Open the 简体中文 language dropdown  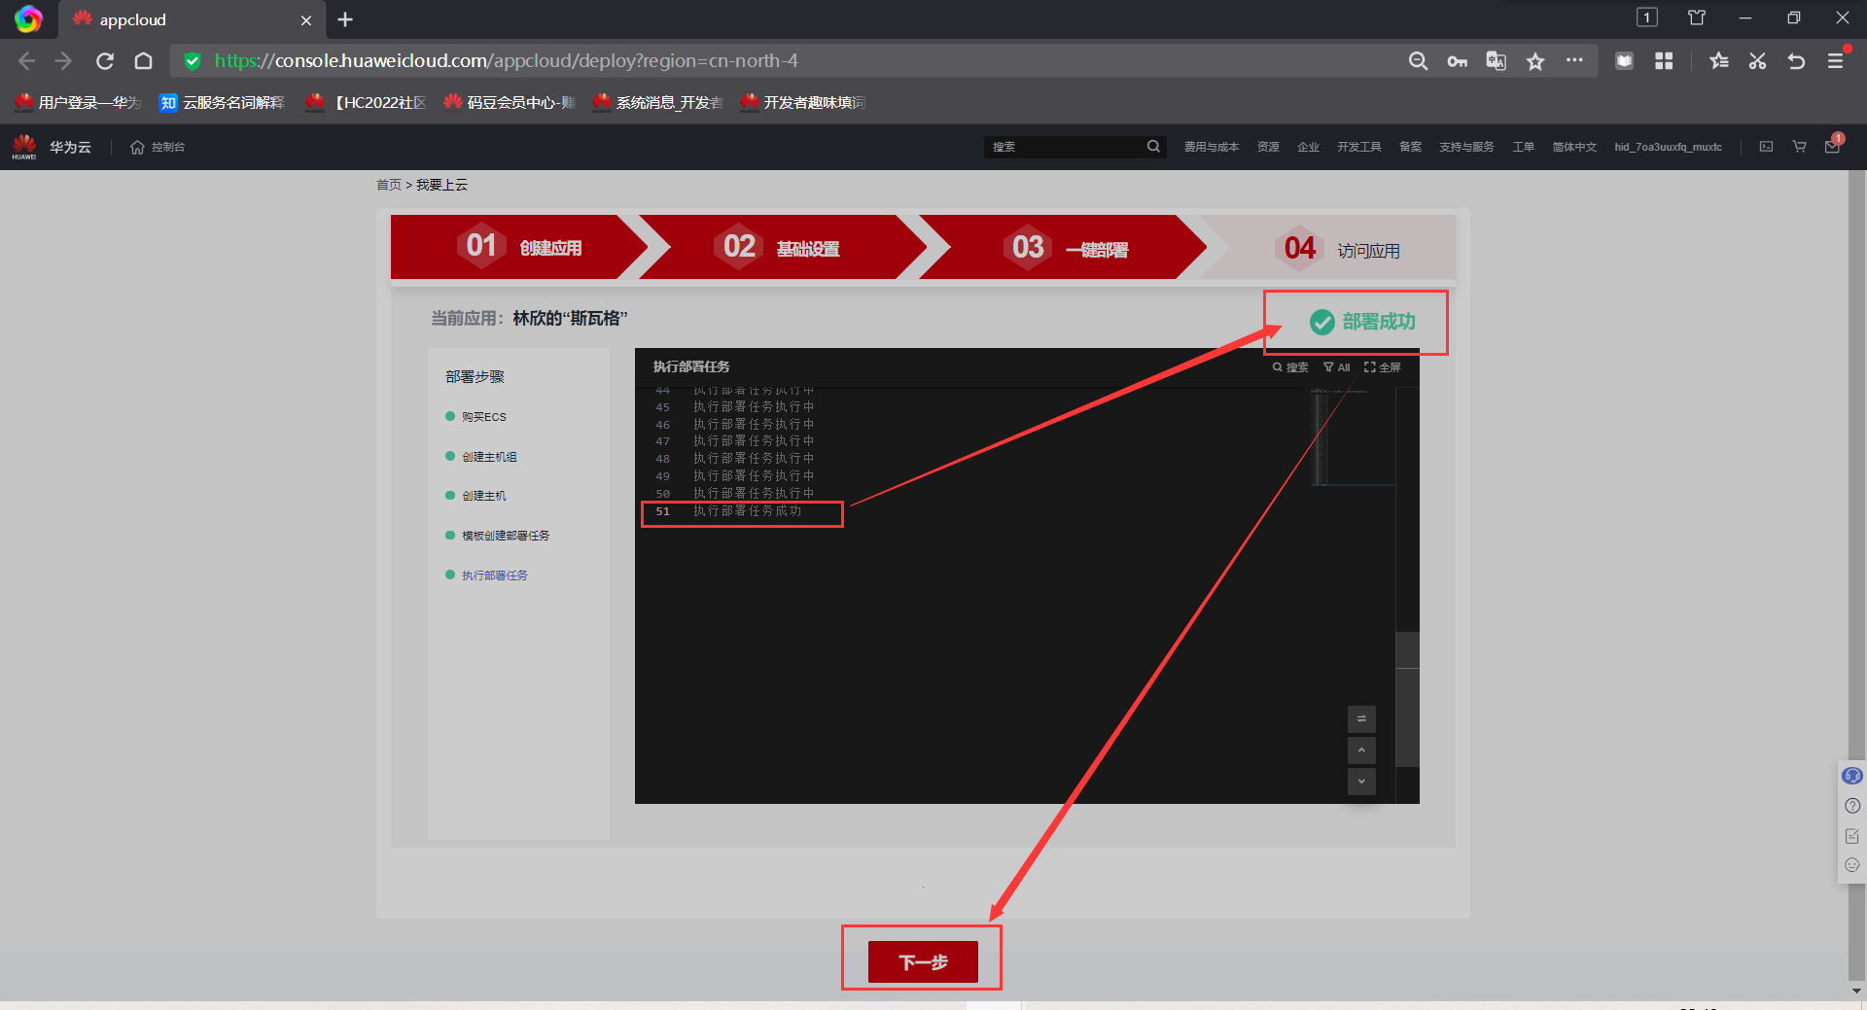1574,147
